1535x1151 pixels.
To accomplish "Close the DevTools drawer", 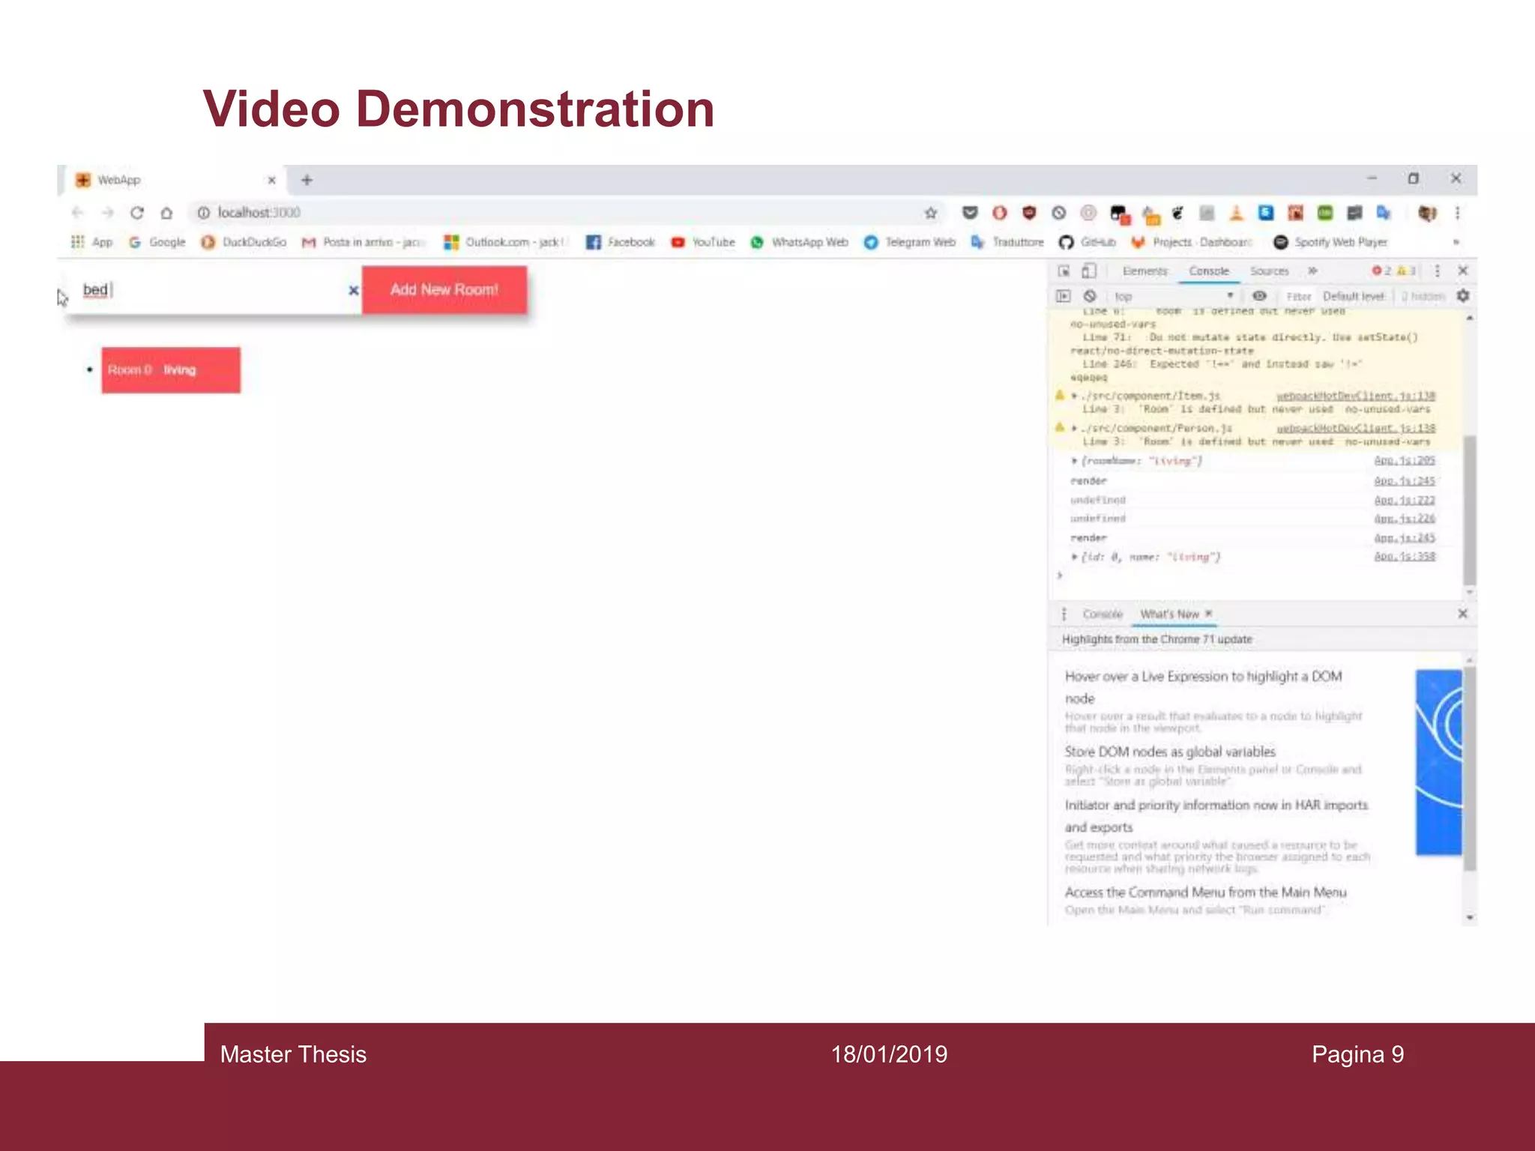I will pyautogui.click(x=1462, y=614).
